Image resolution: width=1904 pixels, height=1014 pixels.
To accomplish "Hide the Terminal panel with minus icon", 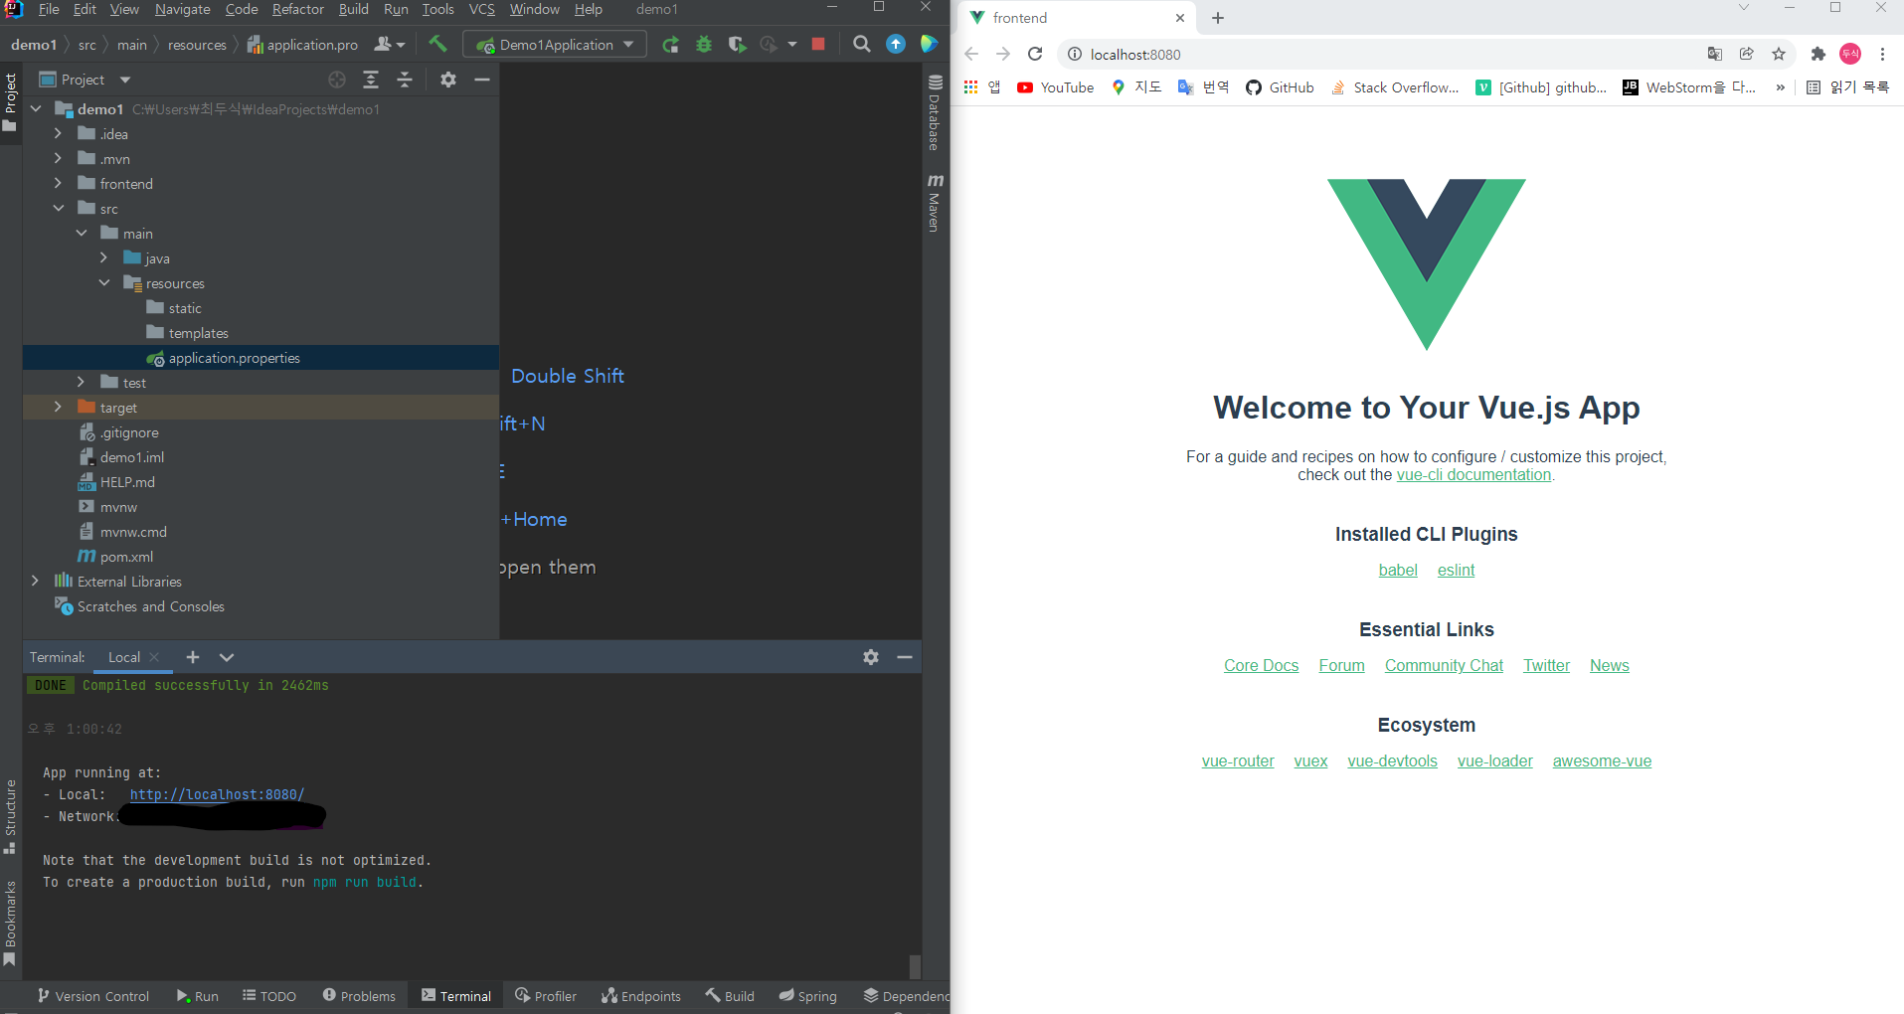I will [x=905, y=657].
